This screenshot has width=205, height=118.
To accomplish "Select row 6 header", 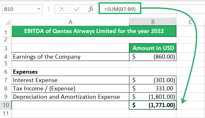I will (6, 72).
